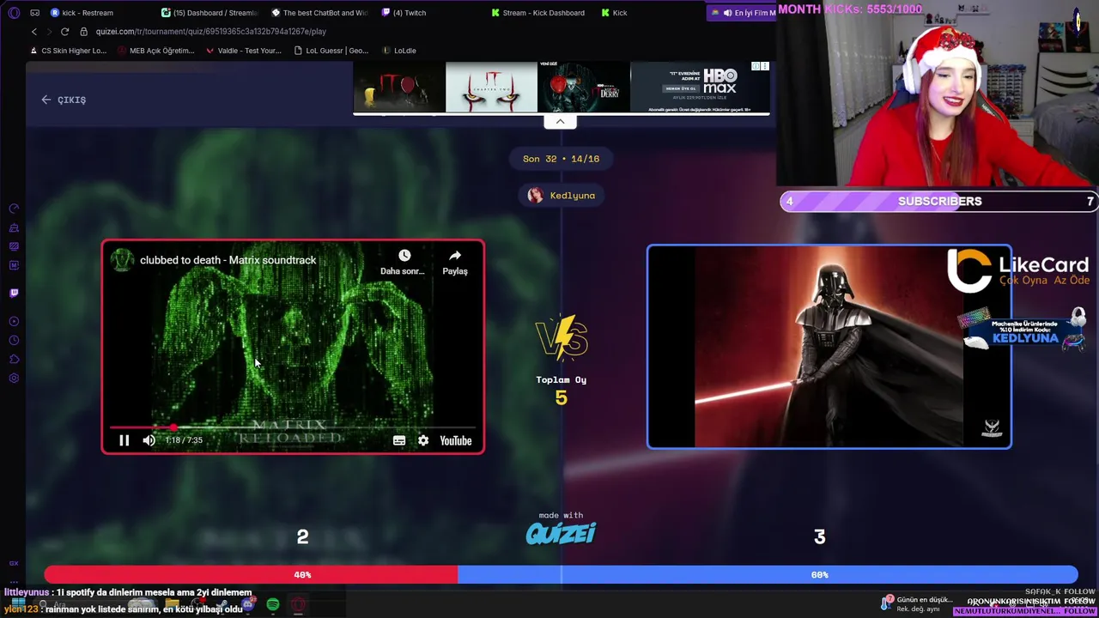Open the CS Skin Higher Lo... bookmark
Viewport: 1099px width, 618px height.
[69, 51]
